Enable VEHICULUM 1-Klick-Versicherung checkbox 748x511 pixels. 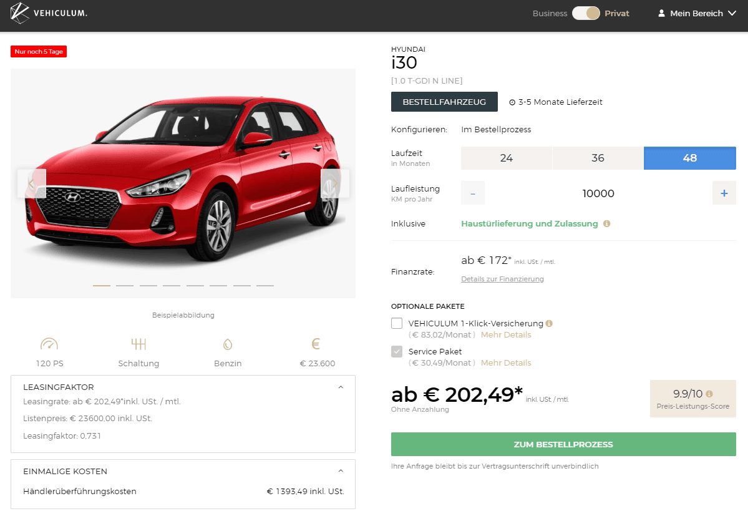(x=397, y=323)
